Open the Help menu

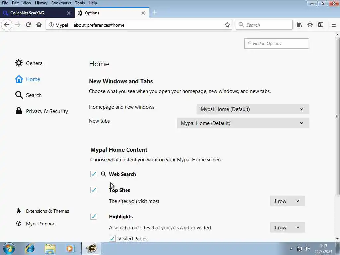tap(93, 3)
